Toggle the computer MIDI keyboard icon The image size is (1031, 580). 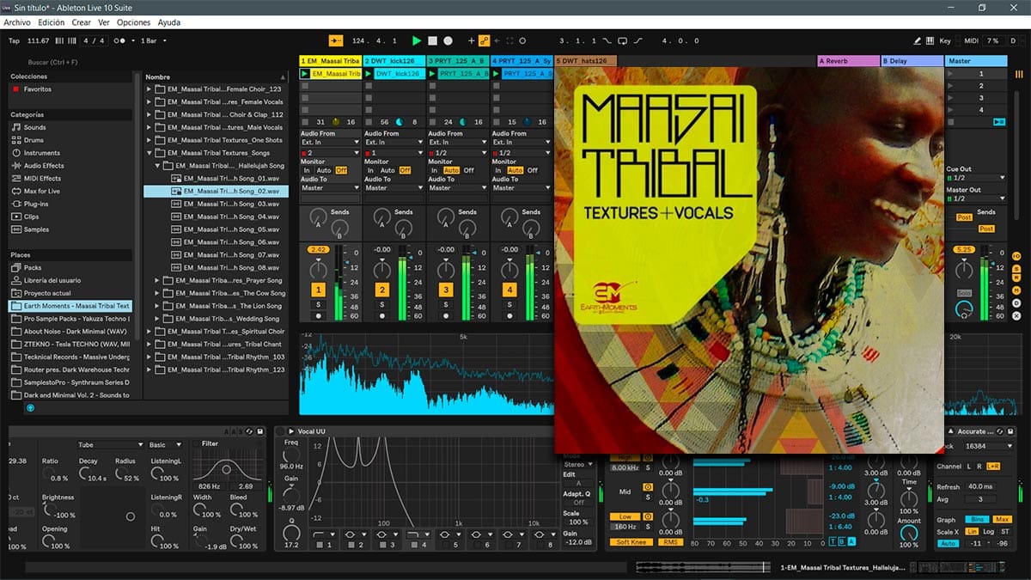(x=930, y=40)
